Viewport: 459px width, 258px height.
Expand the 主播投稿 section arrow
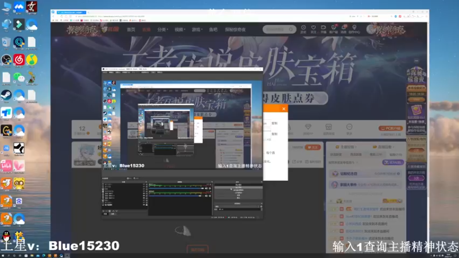coord(356,147)
